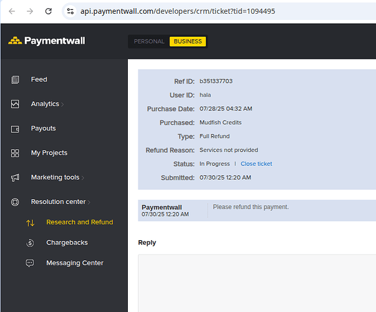This screenshot has width=376, height=312.
Task: Select the User ID value hala
Action: pos(205,95)
